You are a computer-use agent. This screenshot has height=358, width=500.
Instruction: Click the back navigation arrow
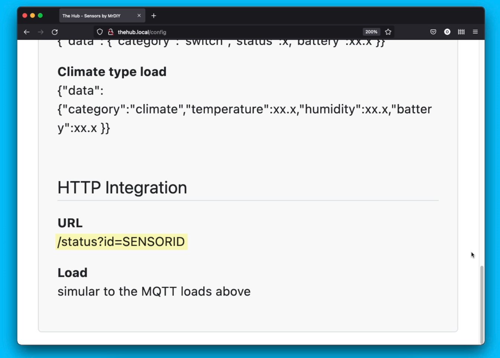coord(26,32)
